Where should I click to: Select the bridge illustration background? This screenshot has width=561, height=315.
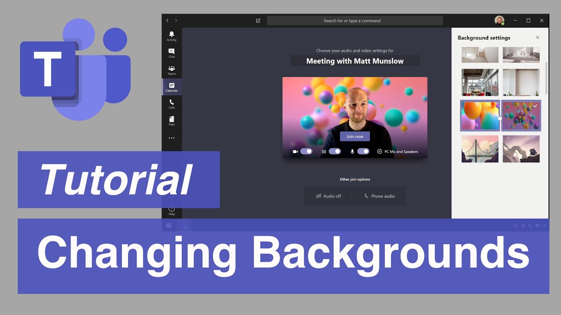point(480,149)
